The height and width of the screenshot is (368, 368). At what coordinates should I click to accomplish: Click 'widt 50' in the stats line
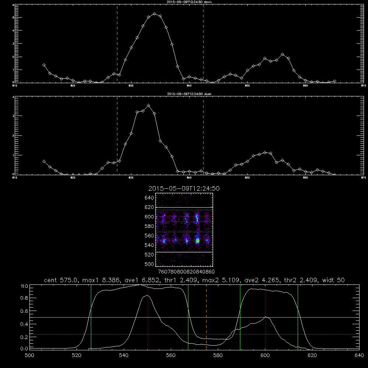point(333,280)
